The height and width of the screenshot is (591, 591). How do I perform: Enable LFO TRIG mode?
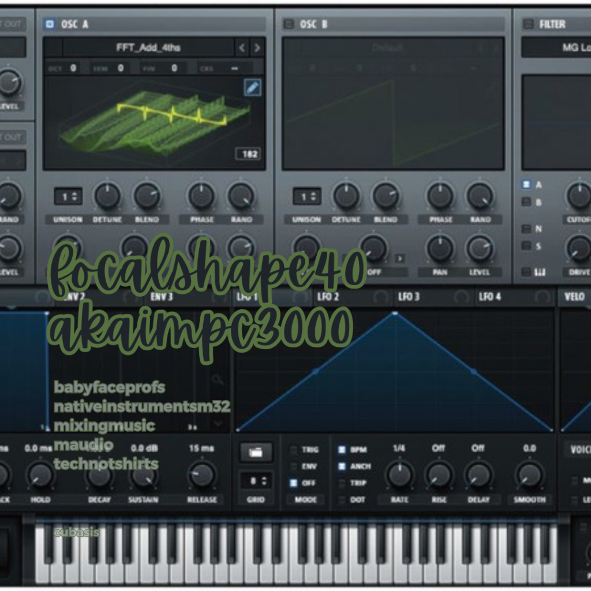(294, 450)
